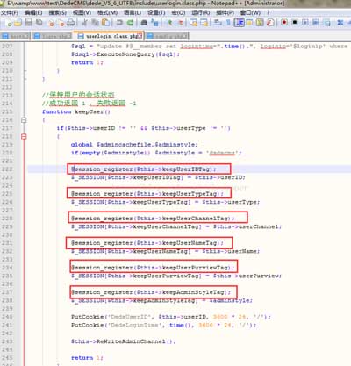Toggle synchronized horizontal scrolling
Viewport: 351px width, 366px height.
(204, 23)
